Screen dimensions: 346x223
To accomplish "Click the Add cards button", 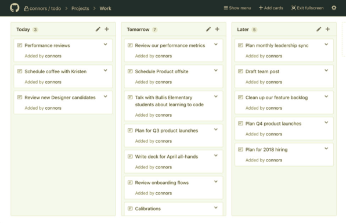I will pos(271,8).
